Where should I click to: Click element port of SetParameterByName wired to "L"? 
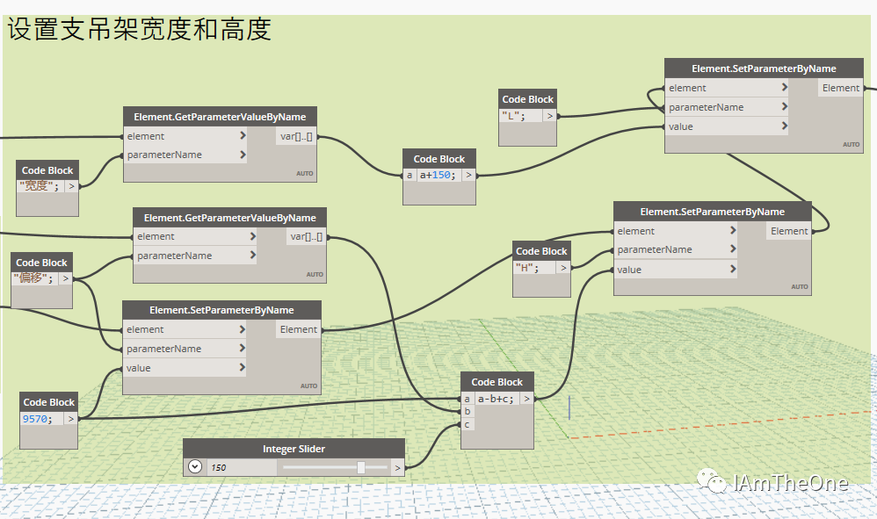pos(727,88)
